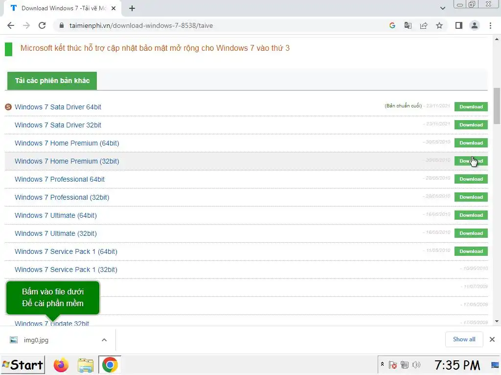This screenshot has width=501, height=375.
Task: Go back using browser back arrow
Action: click(11, 25)
